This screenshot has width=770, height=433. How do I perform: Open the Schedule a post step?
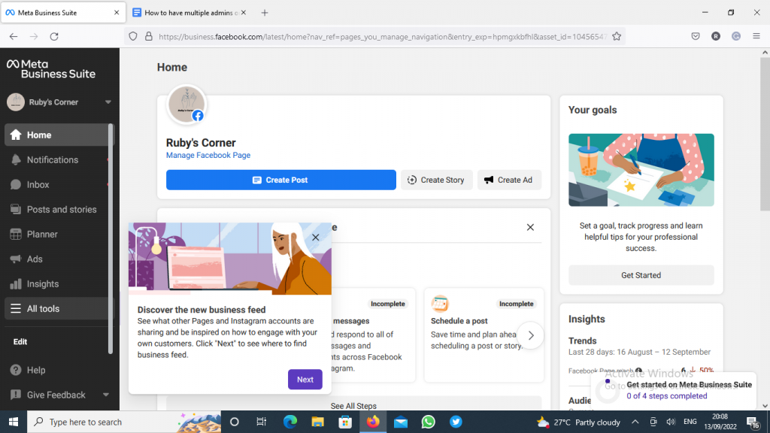(484, 335)
